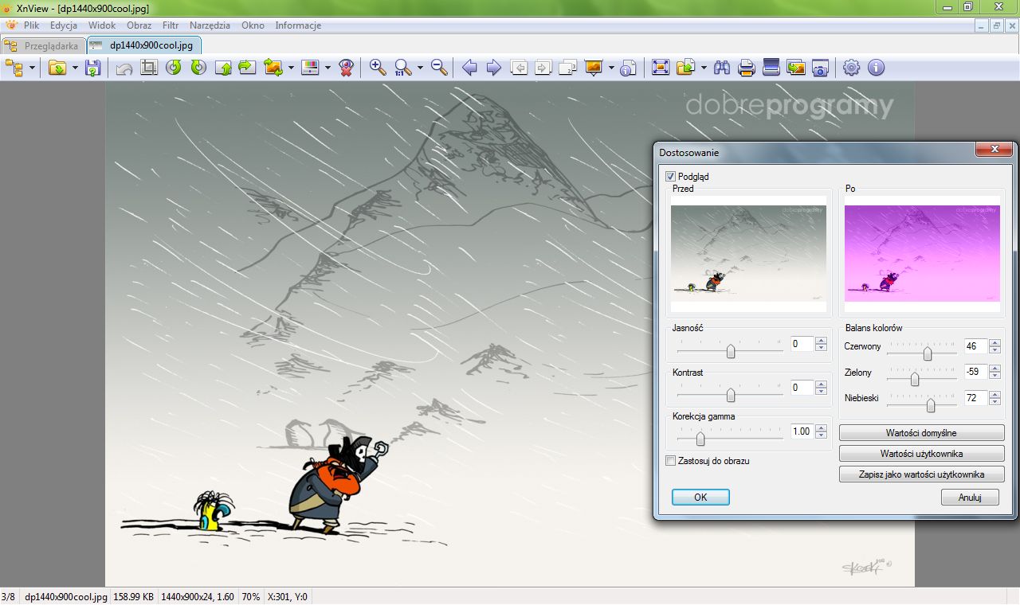Rotate image counter-clockwise
The image size is (1020, 605).
[x=174, y=68]
